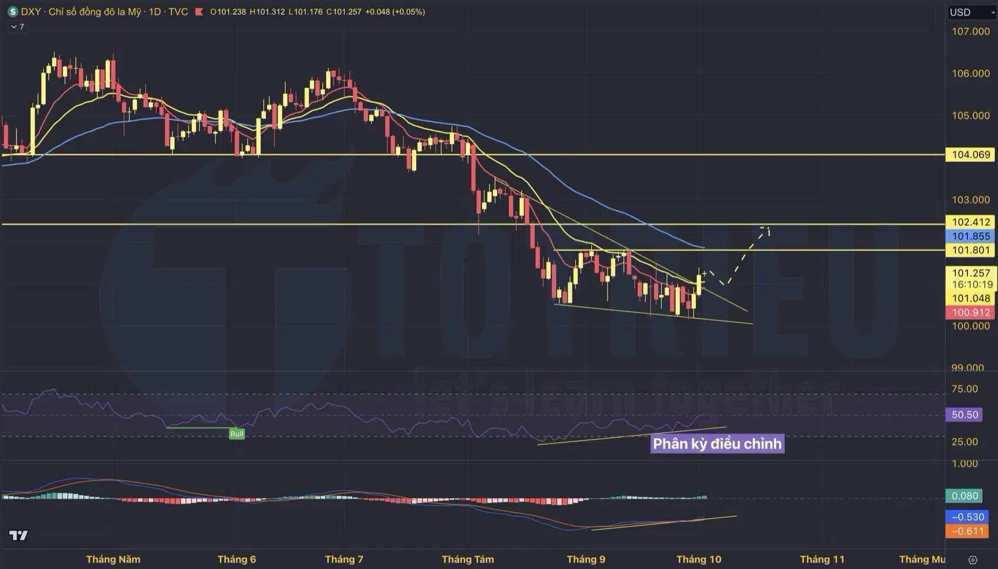Screen dimensions: 998x569
Task: Click the 'Tháng 7' time axis label
Action: [x=344, y=559]
